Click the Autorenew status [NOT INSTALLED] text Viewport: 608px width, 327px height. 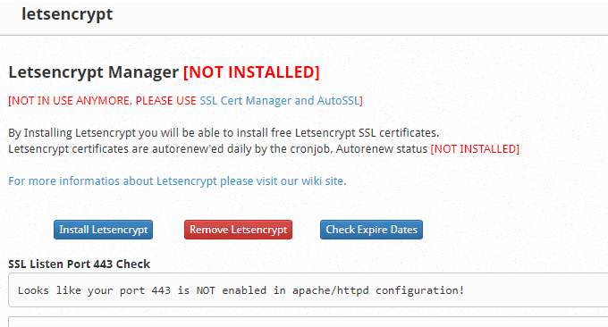pyautogui.click(x=475, y=149)
